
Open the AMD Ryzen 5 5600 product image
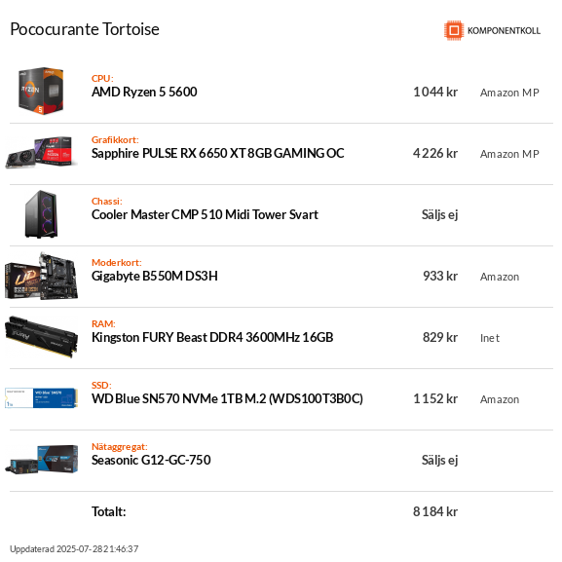pyautogui.click(x=41, y=91)
